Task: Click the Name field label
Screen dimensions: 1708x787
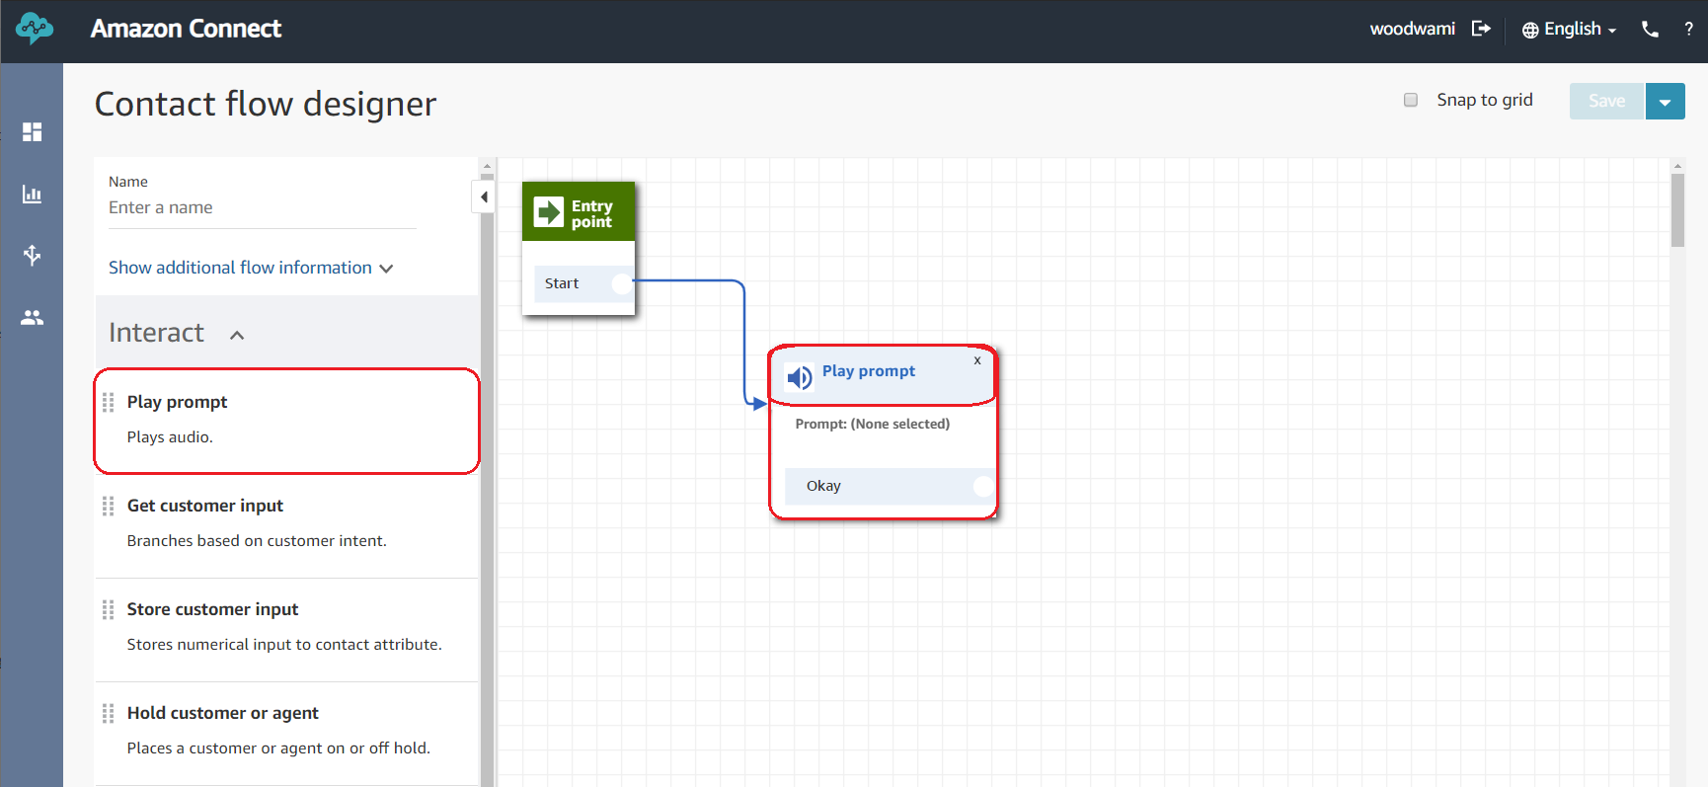Action: [128, 182]
